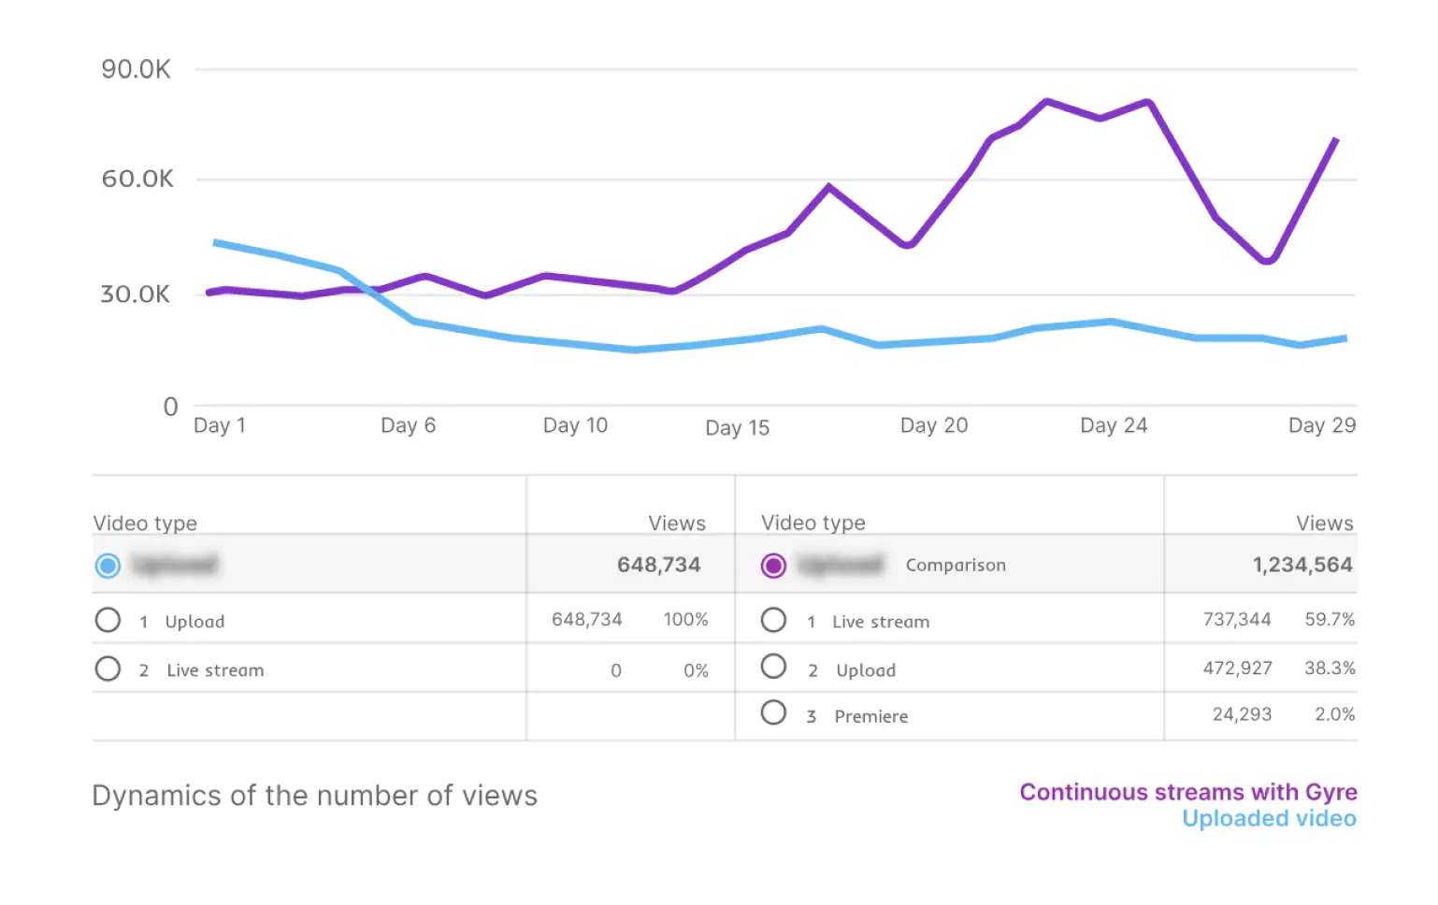Click the Comparison label text

956,565
